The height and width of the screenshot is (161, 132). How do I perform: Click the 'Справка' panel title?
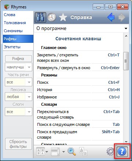(81, 17)
